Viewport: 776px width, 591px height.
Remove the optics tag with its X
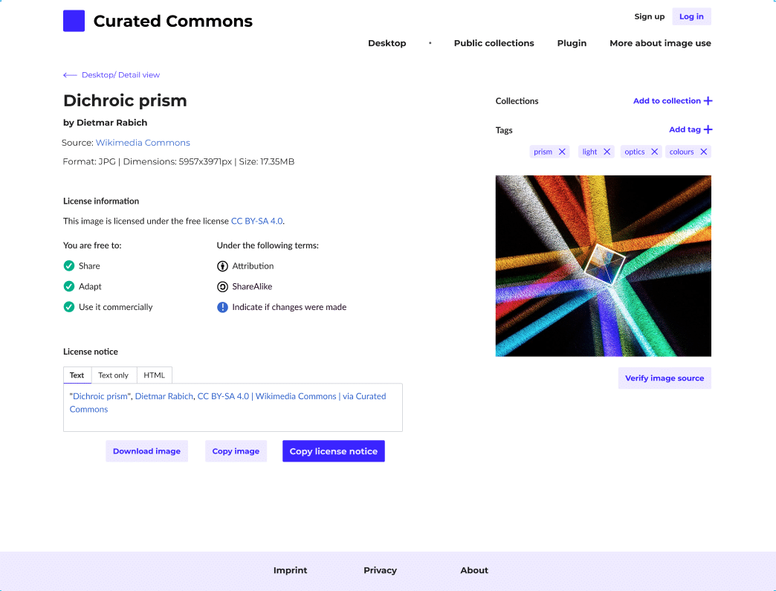(x=654, y=152)
